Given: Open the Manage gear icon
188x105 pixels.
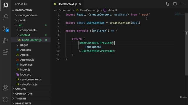Looking at the screenshot, I should [5, 99].
